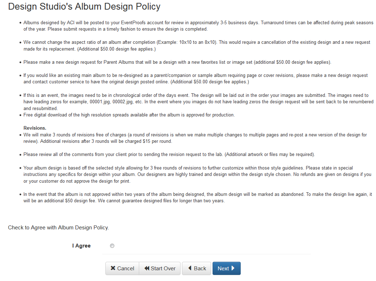Select the I Agree radio button

pos(112,246)
